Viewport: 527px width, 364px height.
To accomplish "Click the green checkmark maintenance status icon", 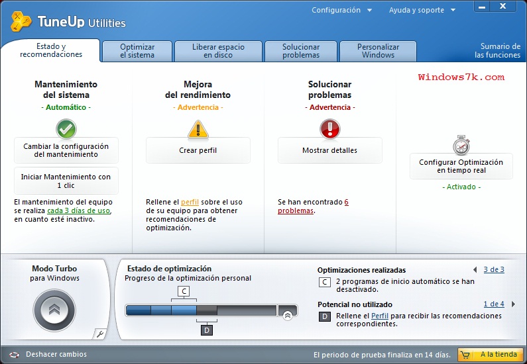I will (66, 129).
